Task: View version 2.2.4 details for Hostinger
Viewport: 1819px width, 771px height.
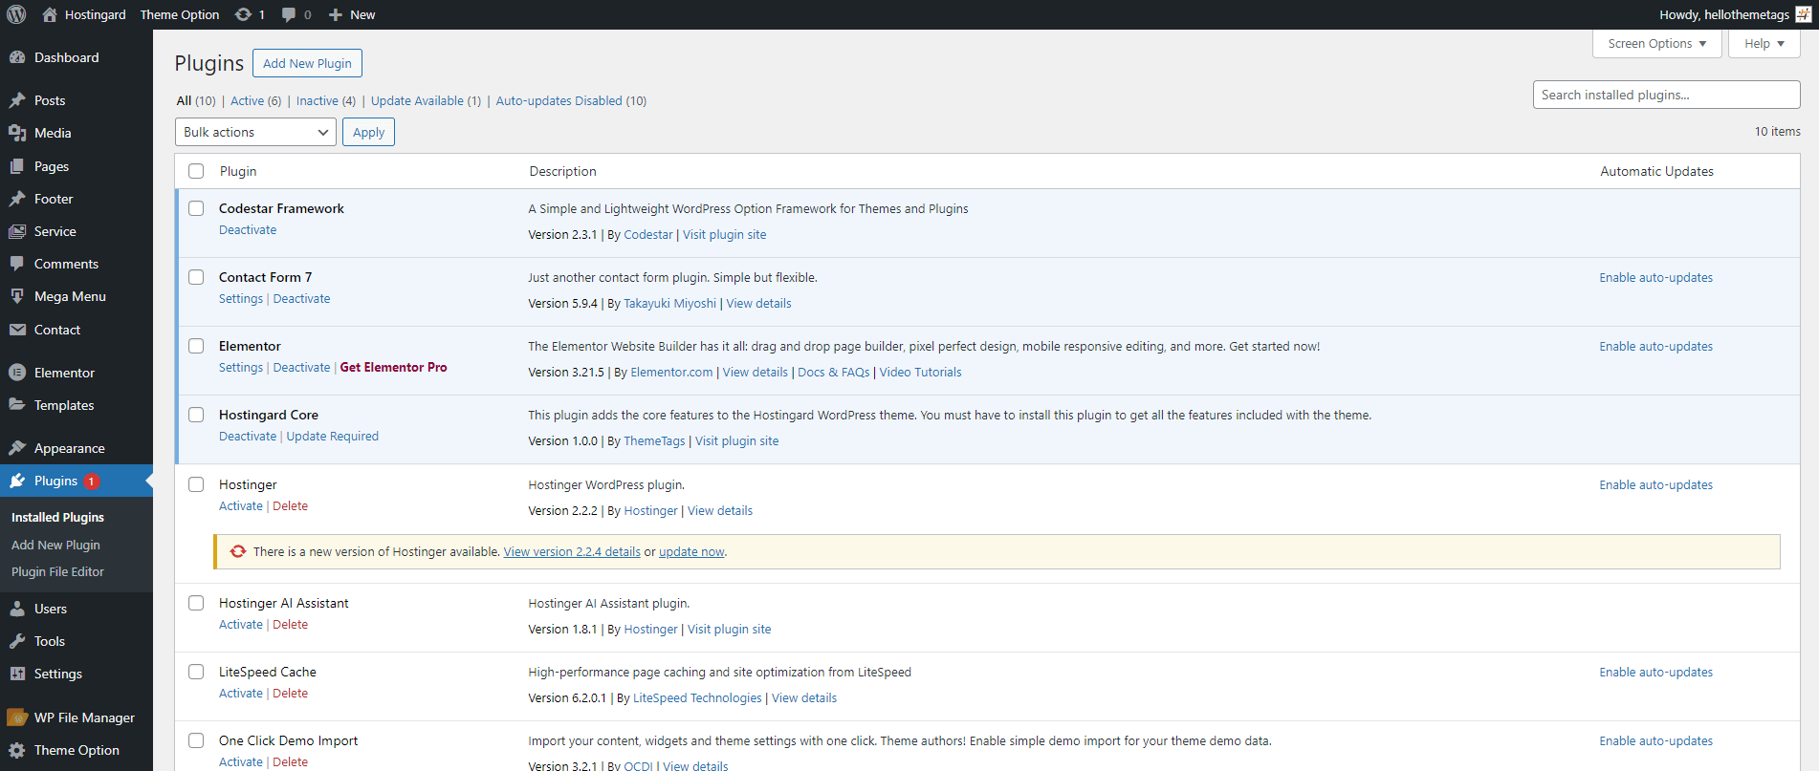Action: click(x=572, y=552)
